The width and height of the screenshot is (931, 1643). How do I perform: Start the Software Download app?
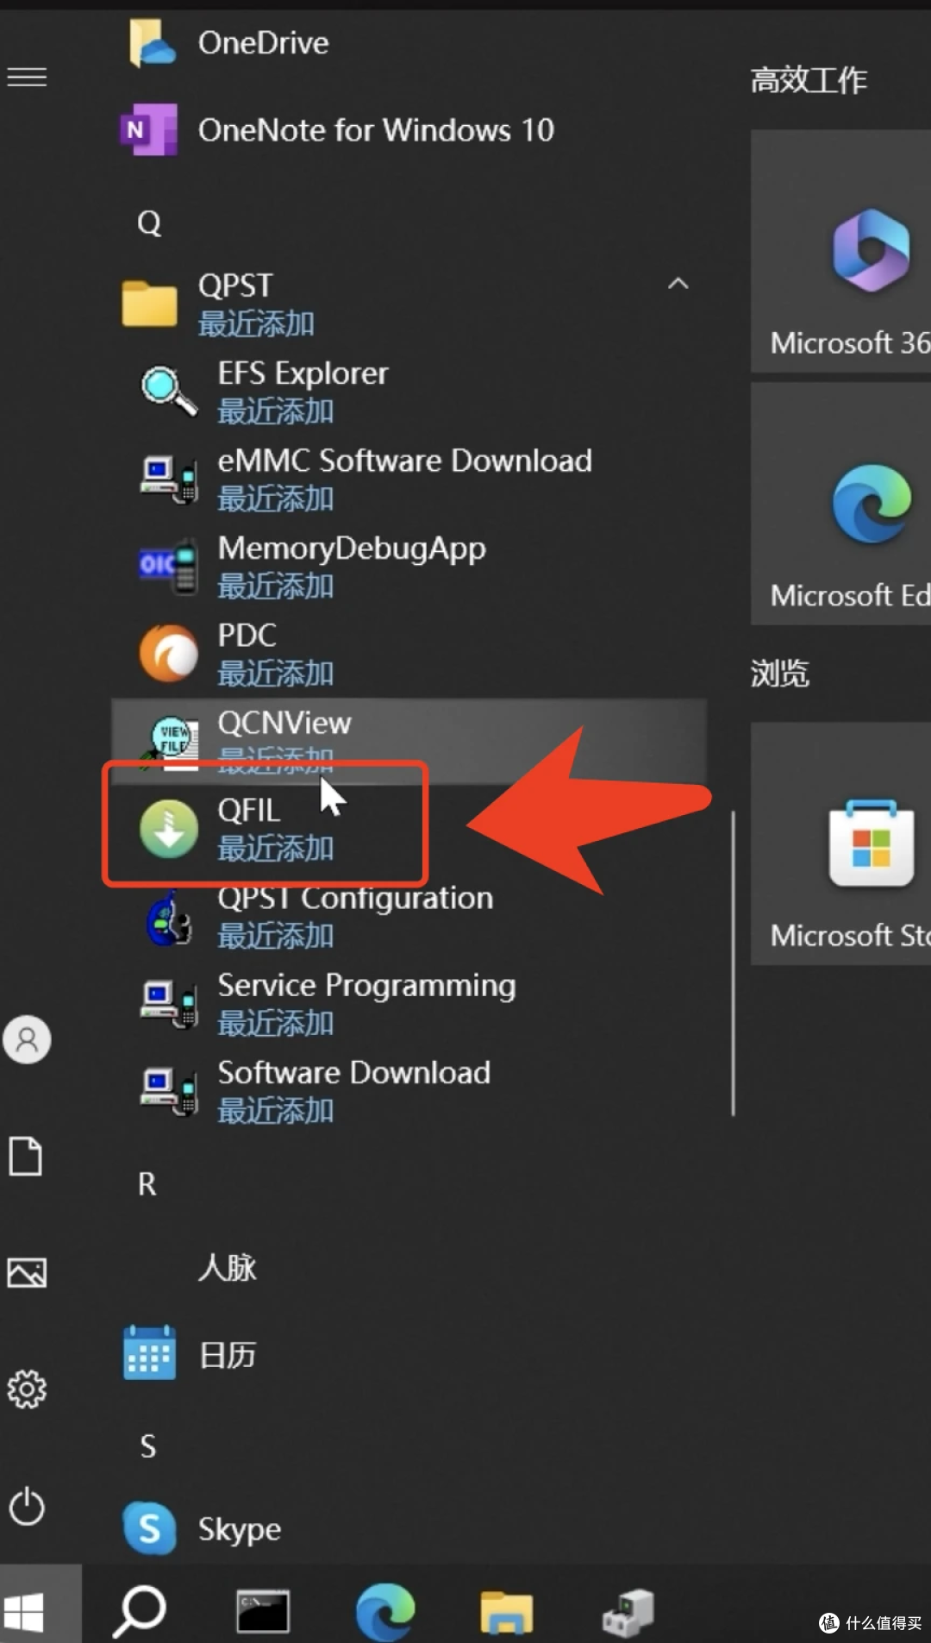353,1089
